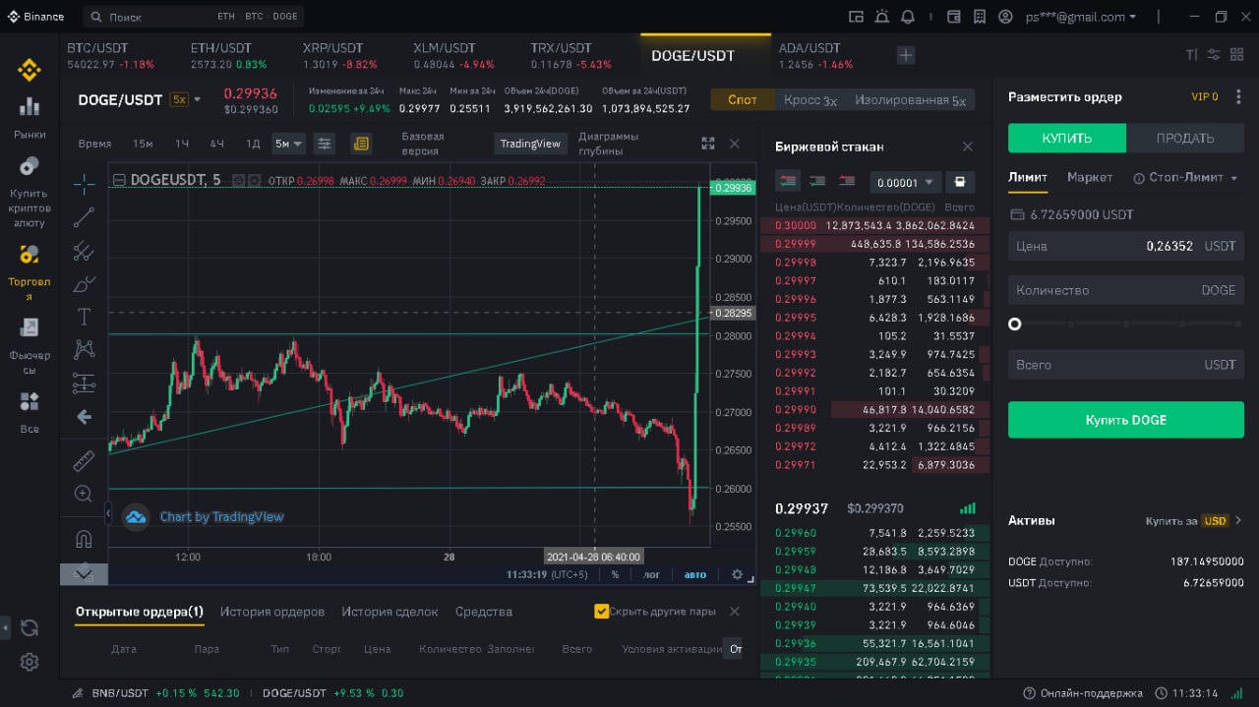Select the crosshair cursor tool
This screenshot has width=1259, height=707.
click(84, 184)
